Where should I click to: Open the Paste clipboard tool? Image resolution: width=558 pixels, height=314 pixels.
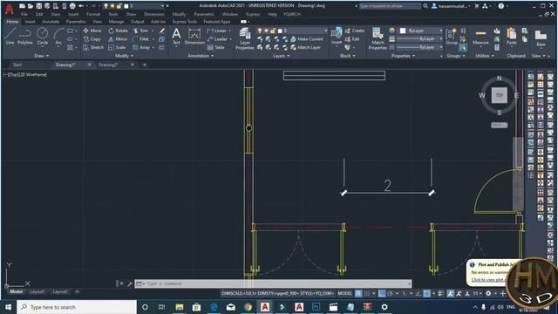[512, 37]
